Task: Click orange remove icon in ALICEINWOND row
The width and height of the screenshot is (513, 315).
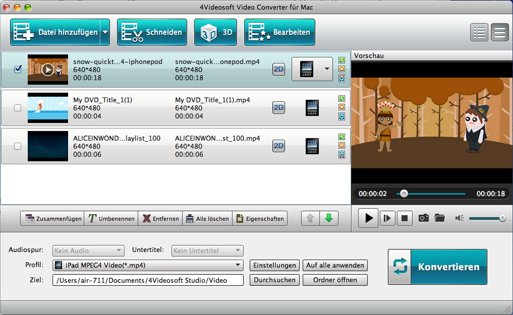Action: click(x=341, y=145)
